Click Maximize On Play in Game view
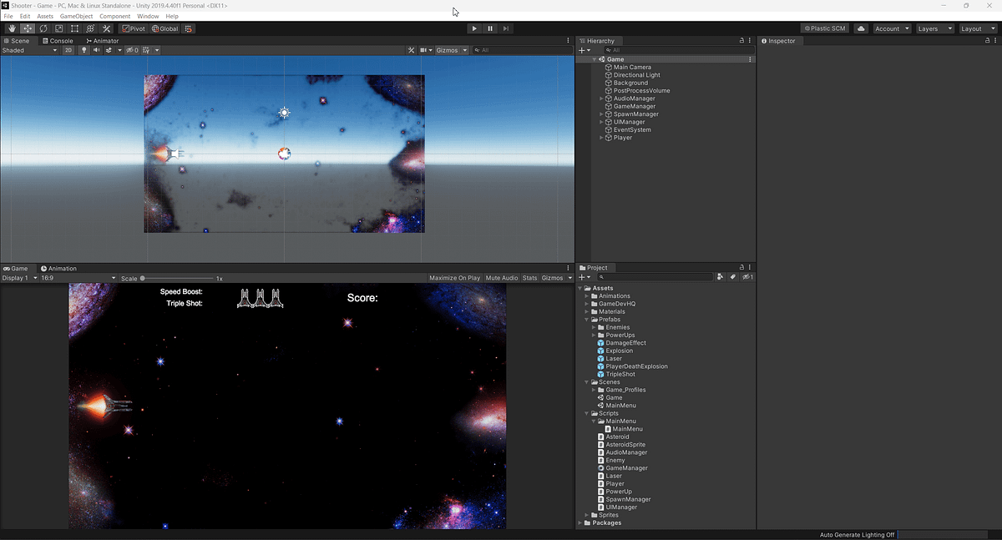The width and height of the screenshot is (1002, 540). point(454,277)
